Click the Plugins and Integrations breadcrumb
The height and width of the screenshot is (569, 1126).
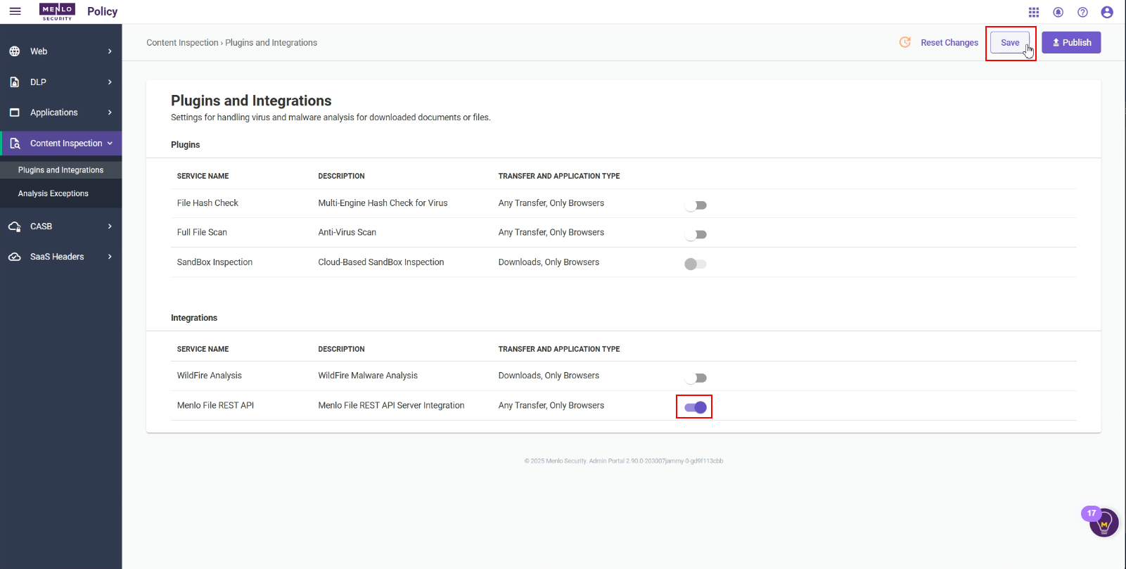click(271, 43)
